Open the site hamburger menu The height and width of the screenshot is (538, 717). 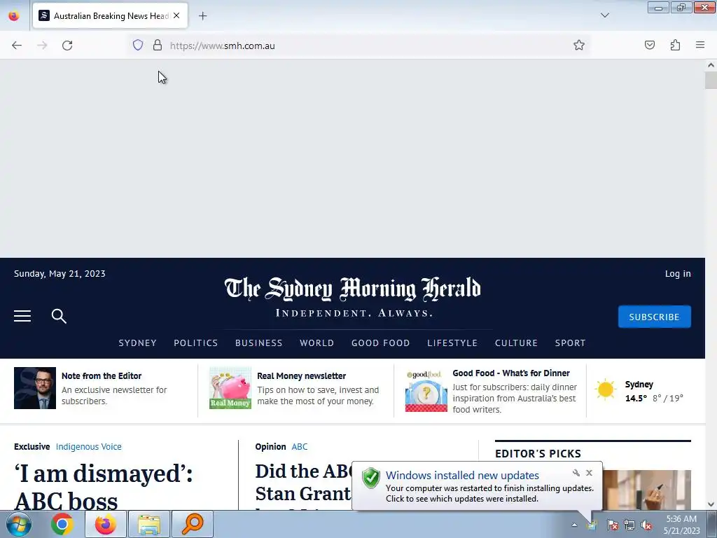click(22, 316)
